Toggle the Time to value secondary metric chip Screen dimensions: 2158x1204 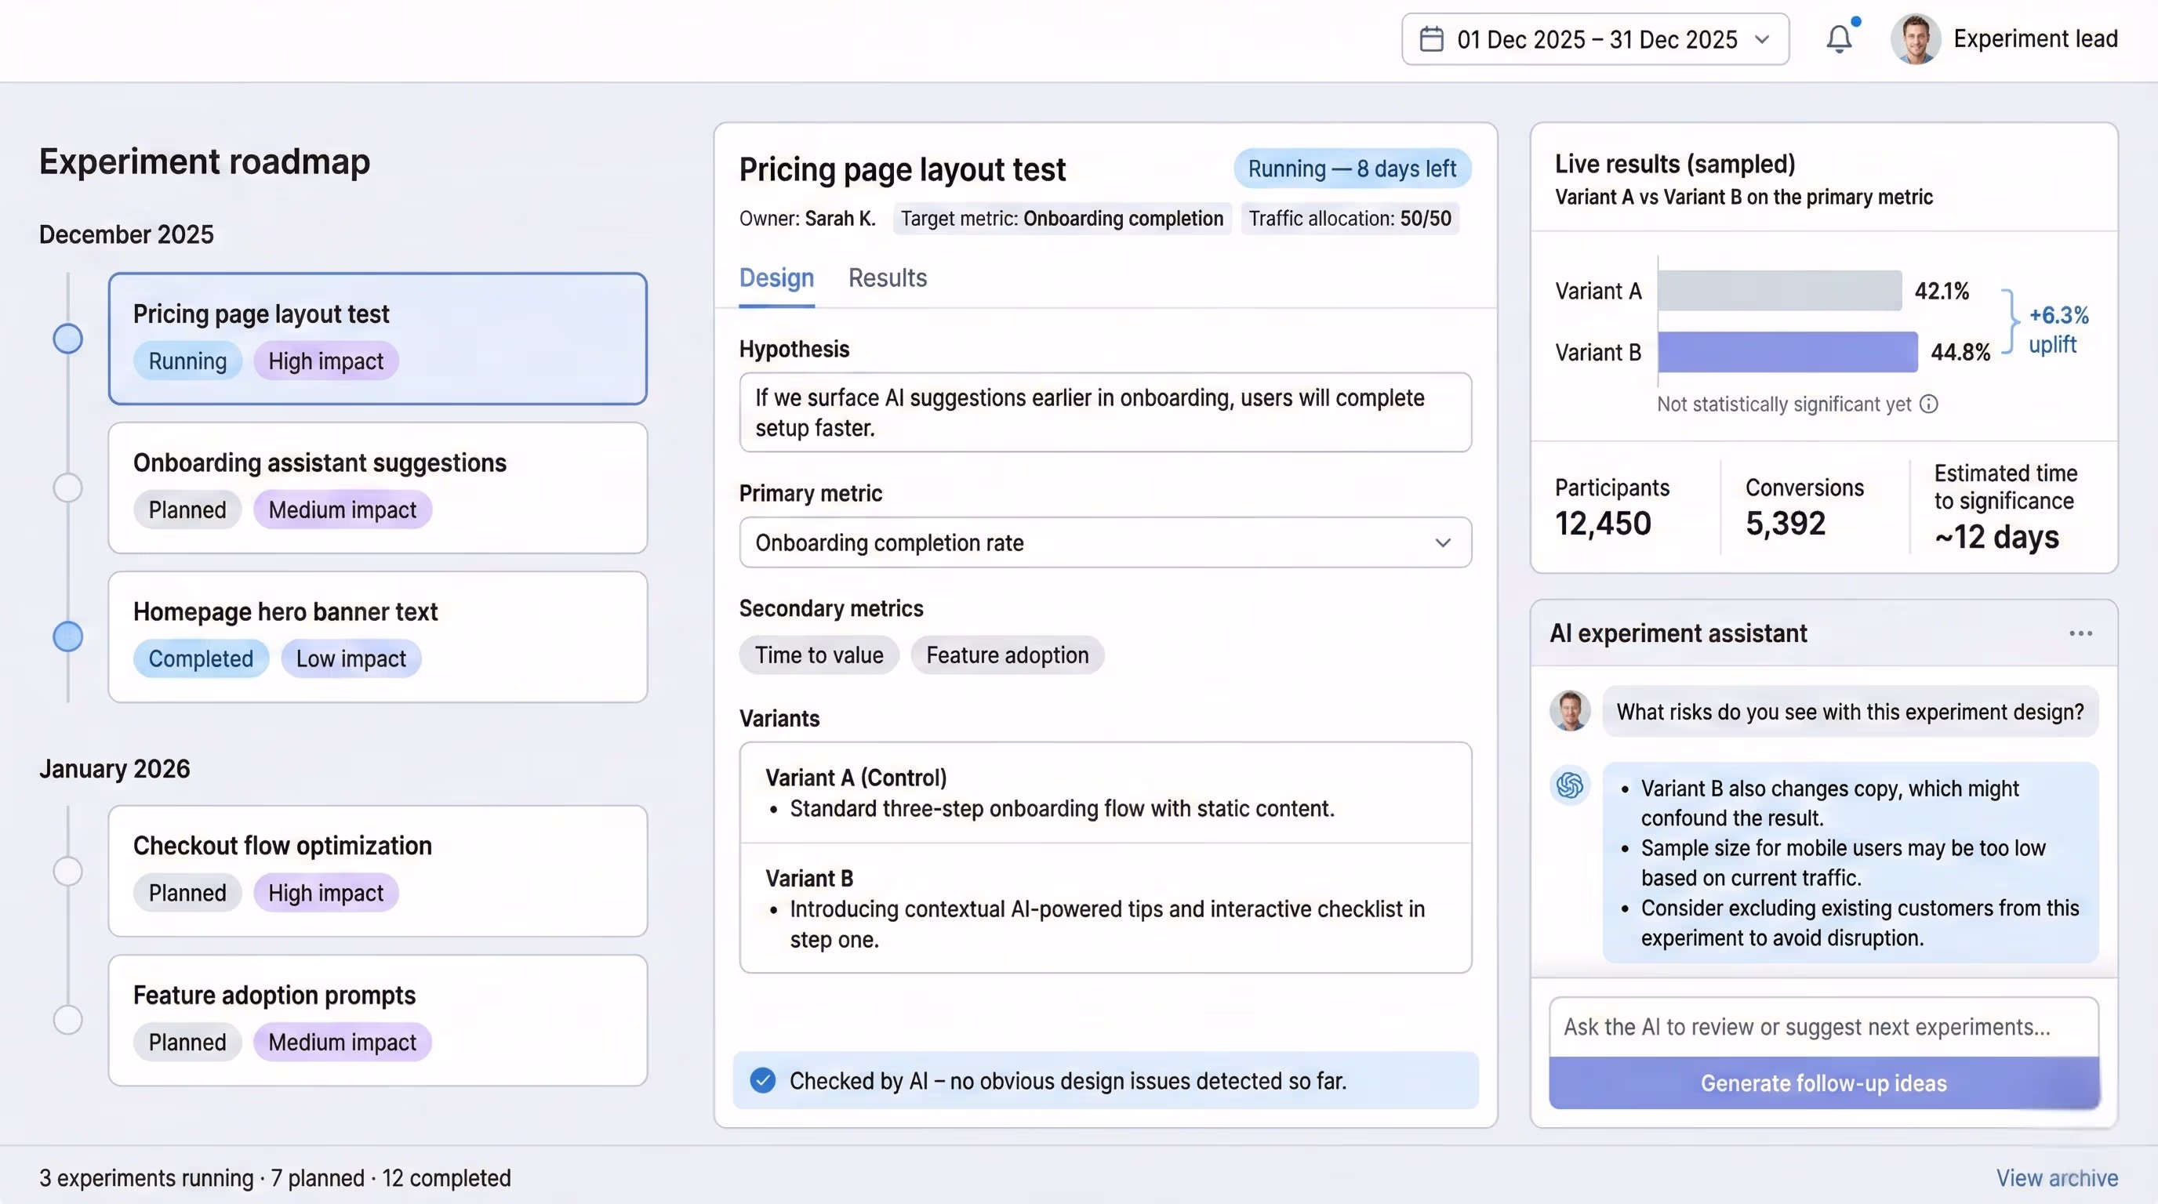pos(819,655)
